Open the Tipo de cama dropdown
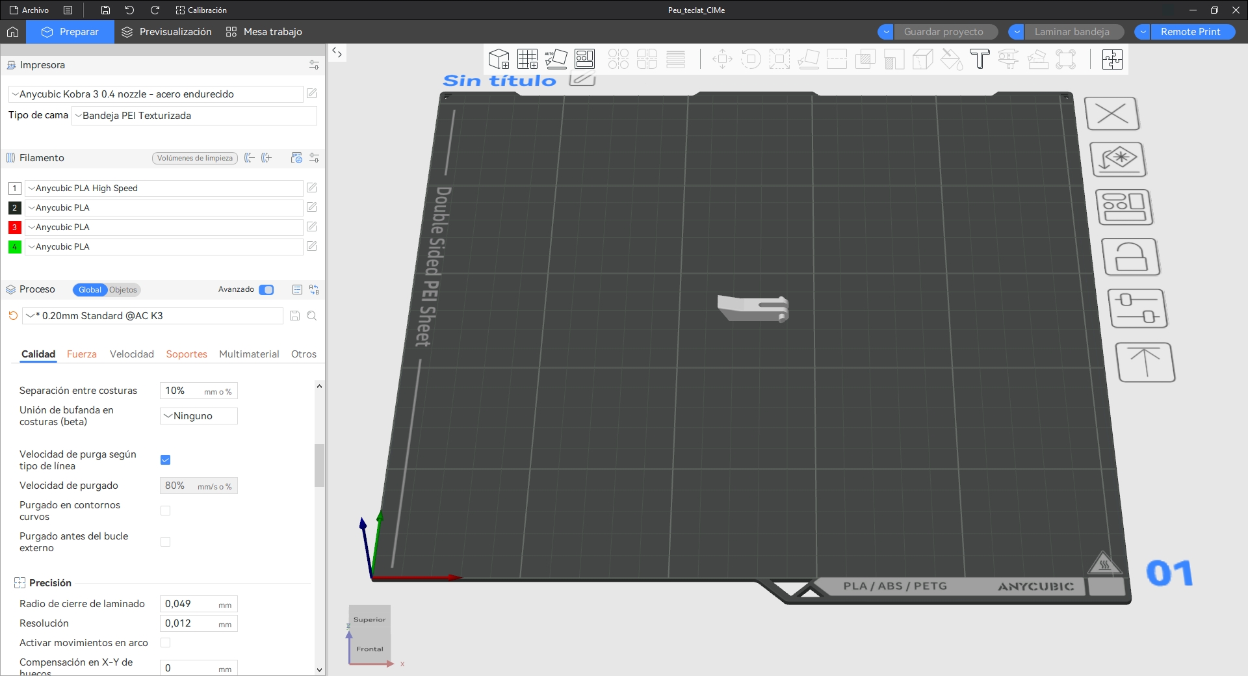Image resolution: width=1248 pixels, height=676 pixels. tap(194, 116)
